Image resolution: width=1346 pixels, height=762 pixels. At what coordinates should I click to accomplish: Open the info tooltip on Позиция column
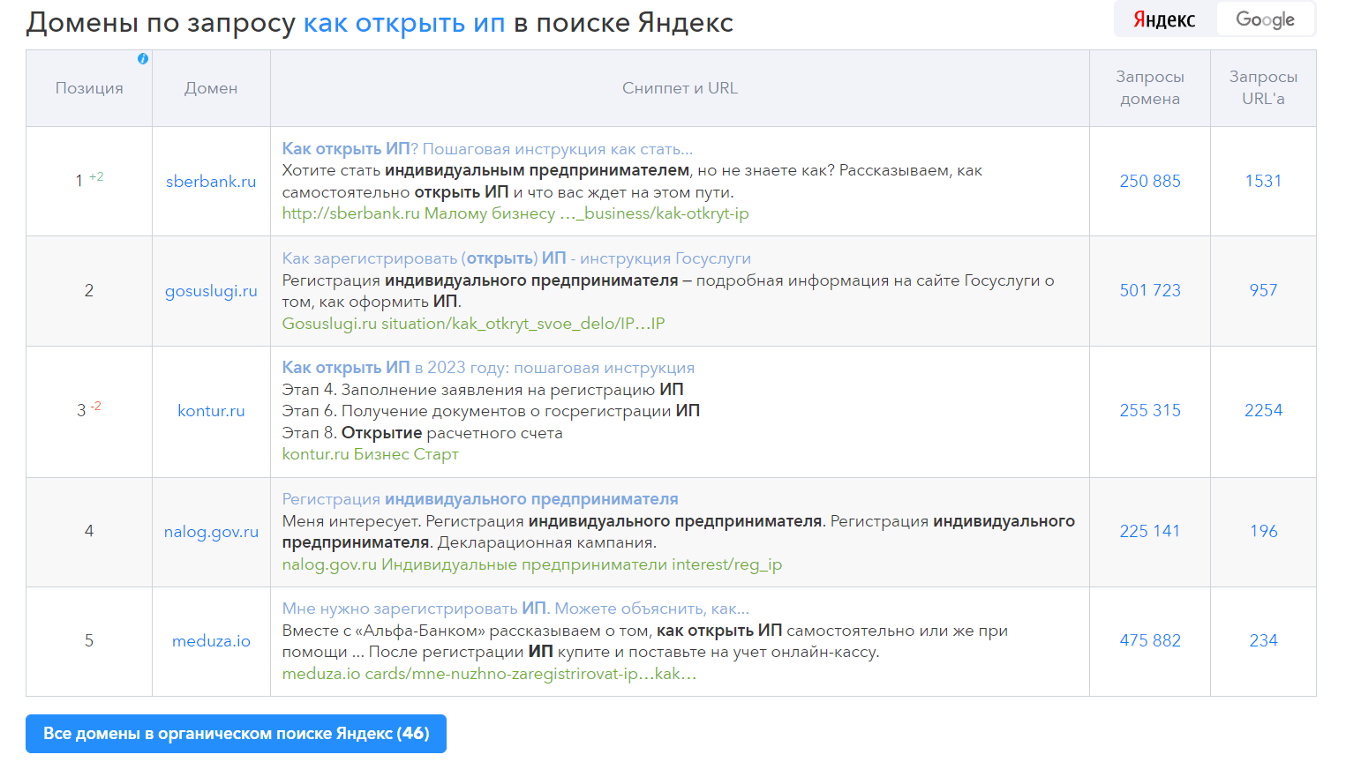pyautogui.click(x=143, y=58)
